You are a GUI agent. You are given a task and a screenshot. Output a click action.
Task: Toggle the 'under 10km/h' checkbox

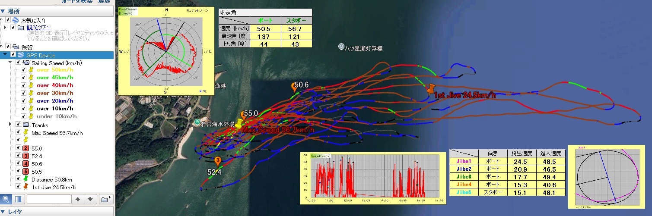coord(24,116)
